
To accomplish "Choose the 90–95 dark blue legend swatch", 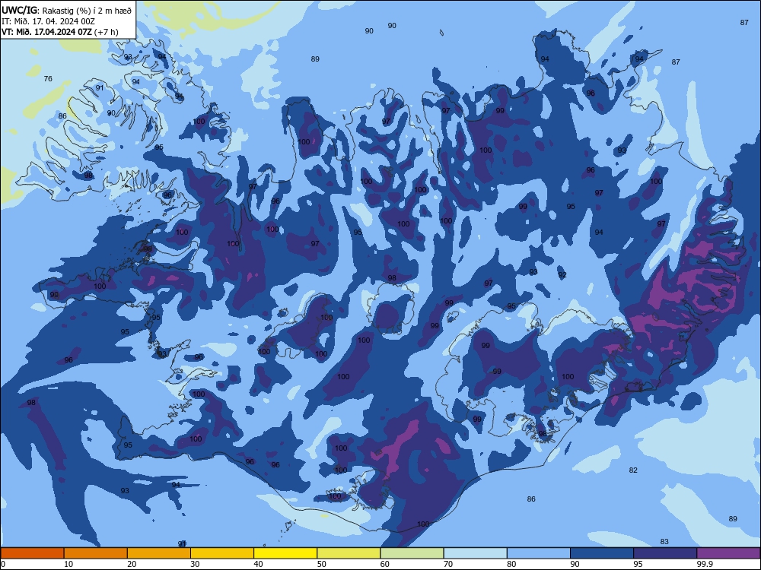I will pos(602,553).
